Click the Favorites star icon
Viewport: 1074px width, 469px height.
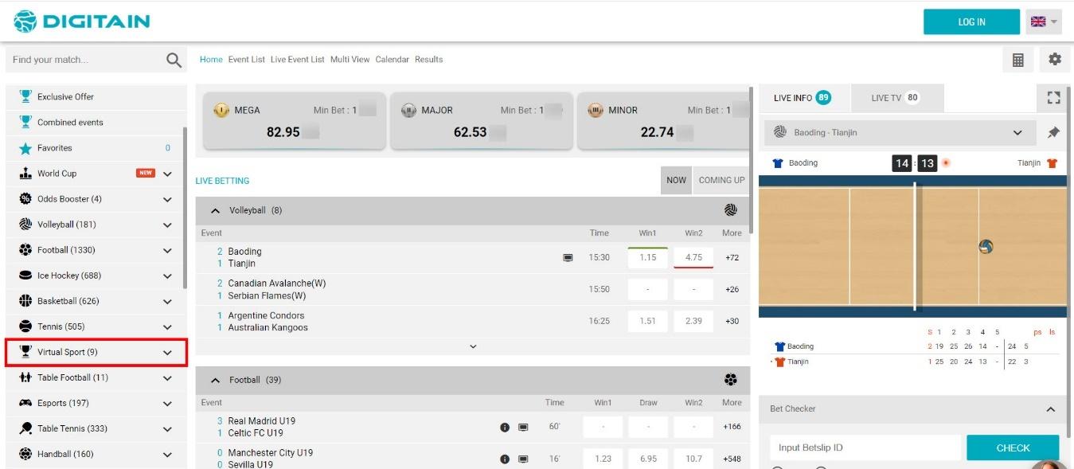[x=25, y=148]
